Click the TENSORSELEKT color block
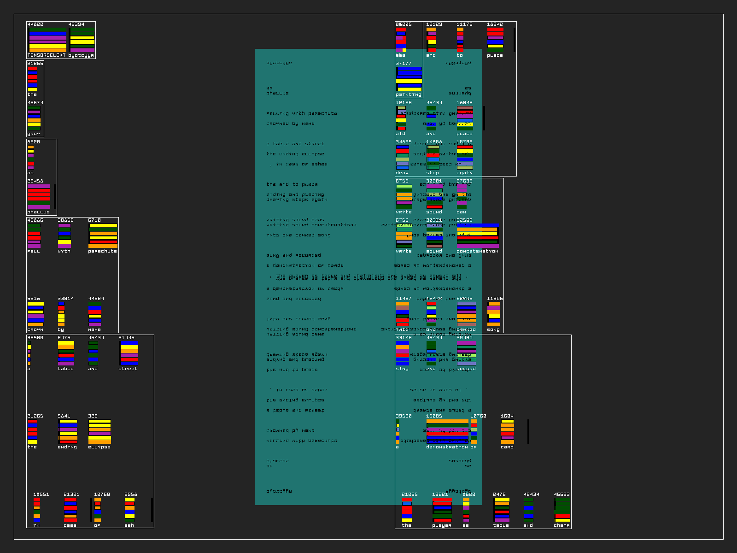The image size is (737, 553). [47, 40]
